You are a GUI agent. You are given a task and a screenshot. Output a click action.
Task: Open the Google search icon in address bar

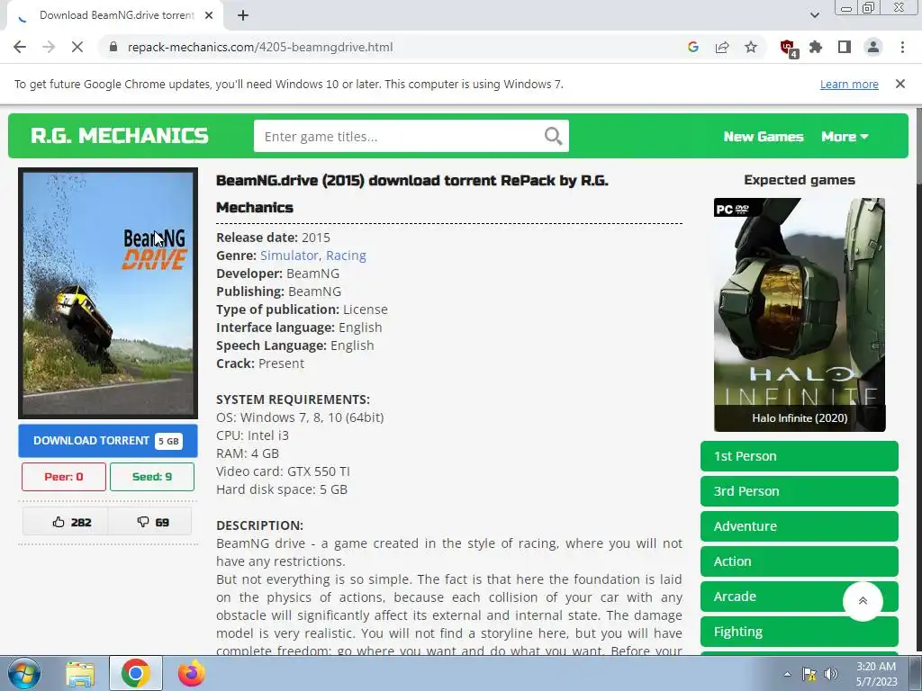693,47
